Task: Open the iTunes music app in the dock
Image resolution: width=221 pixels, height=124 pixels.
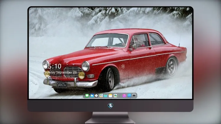Action: [124, 95]
